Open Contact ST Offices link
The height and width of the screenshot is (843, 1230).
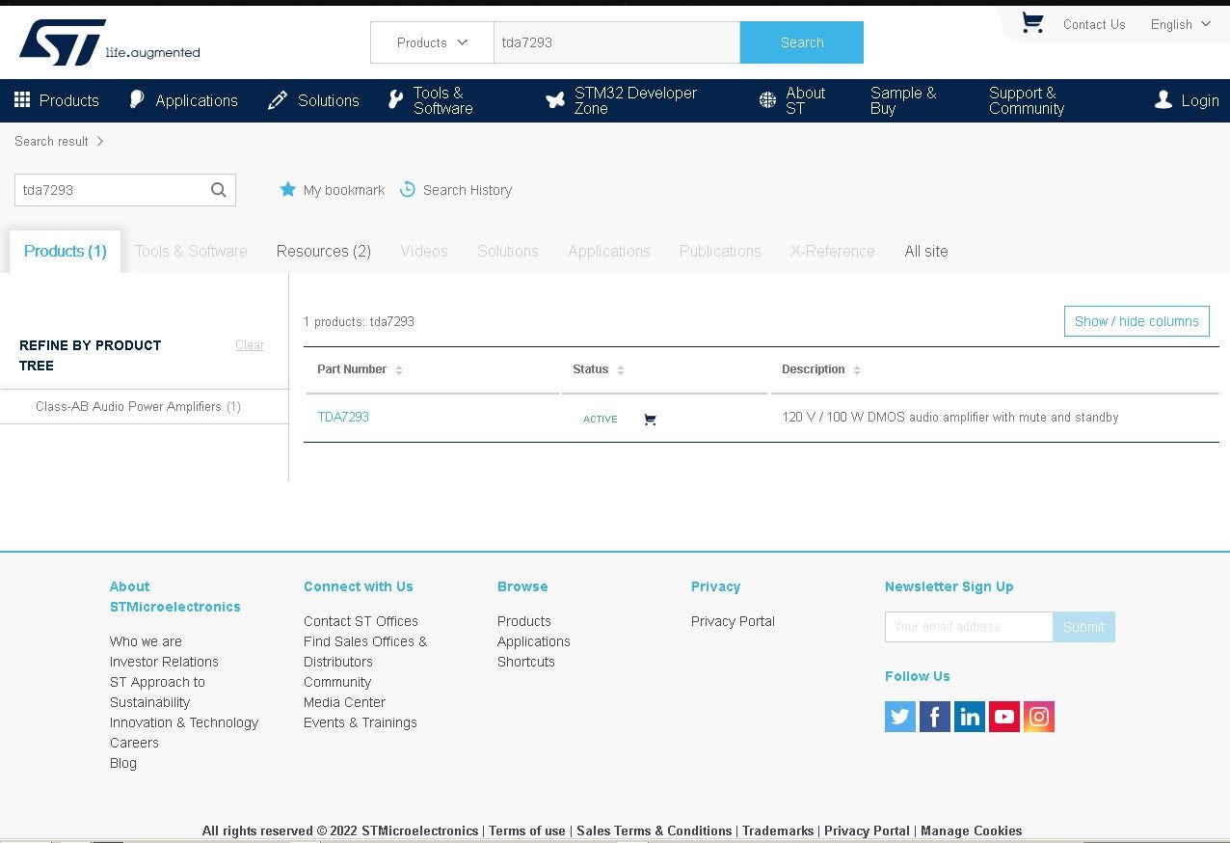[361, 621]
